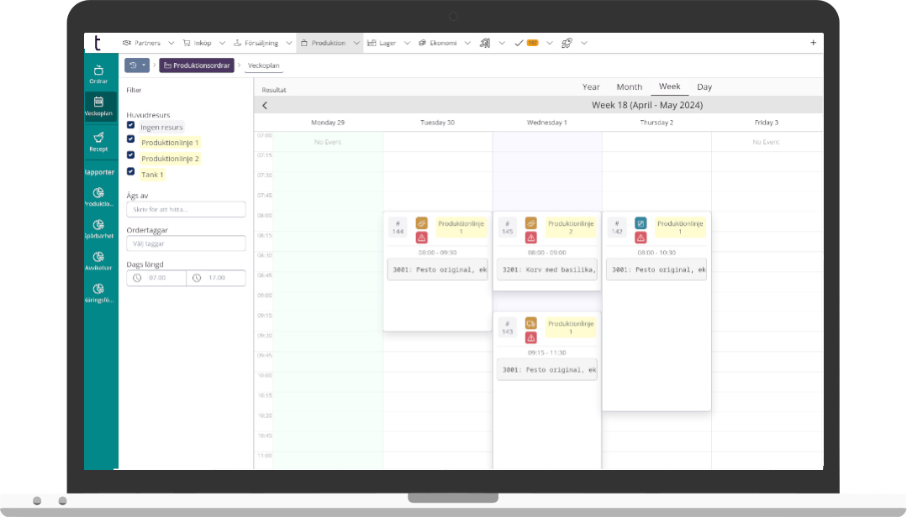The width and height of the screenshot is (907, 517).
Task: Click the truck status icon on order 143
Action: click(x=531, y=323)
